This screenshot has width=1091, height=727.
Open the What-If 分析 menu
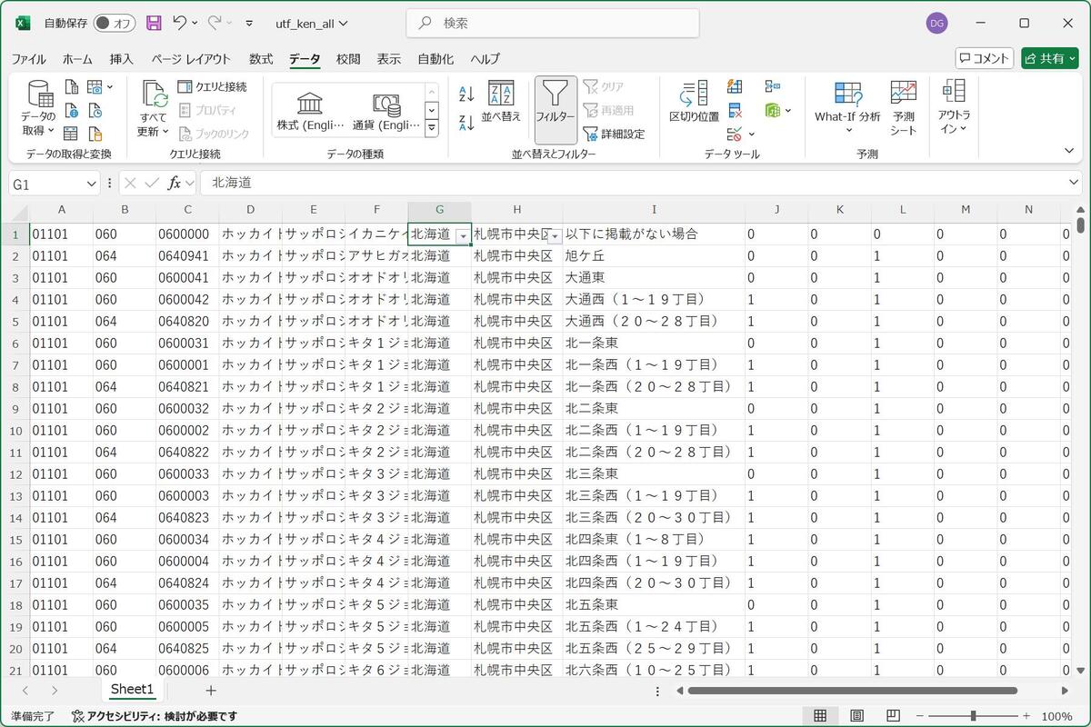click(x=847, y=108)
